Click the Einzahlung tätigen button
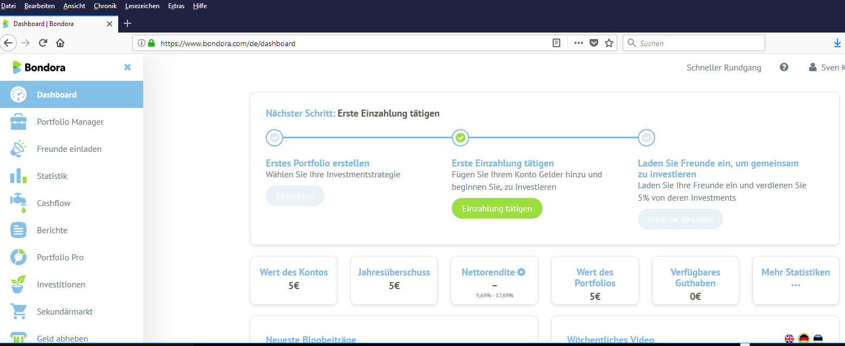Screen dimensions: 845x346 pos(497,208)
